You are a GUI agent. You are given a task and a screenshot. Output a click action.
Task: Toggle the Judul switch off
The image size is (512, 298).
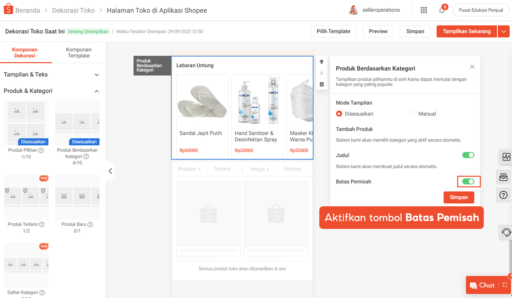coord(468,155)
